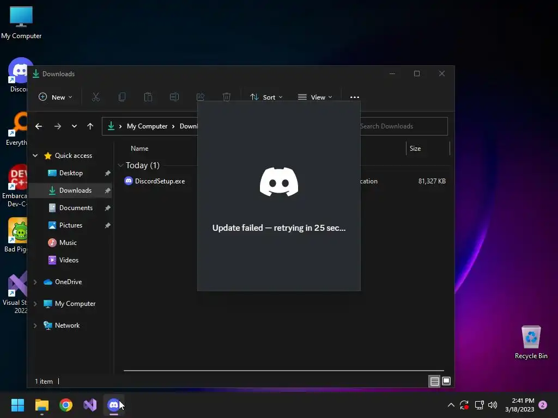This screenshot has width=558, height=418.
Task: Click the horizontal scrollbar in file list
Action: (x=283, y=370)
